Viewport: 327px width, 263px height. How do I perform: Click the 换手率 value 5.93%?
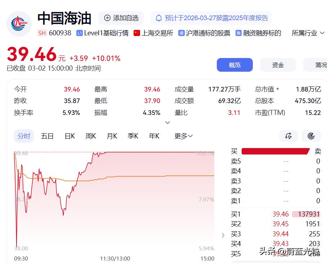[71, 113]
